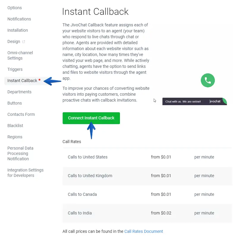Click the red notification dot on Instant Callback
Image resolution: width=242 pixels, height=242 pixels.
(x=39, y=79)
